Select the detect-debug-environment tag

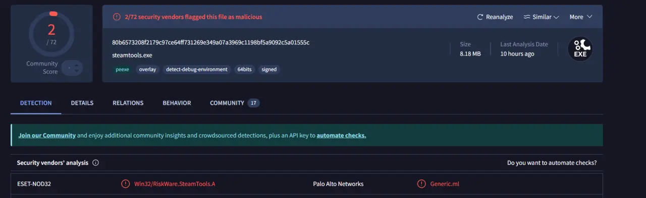[197, 70]
